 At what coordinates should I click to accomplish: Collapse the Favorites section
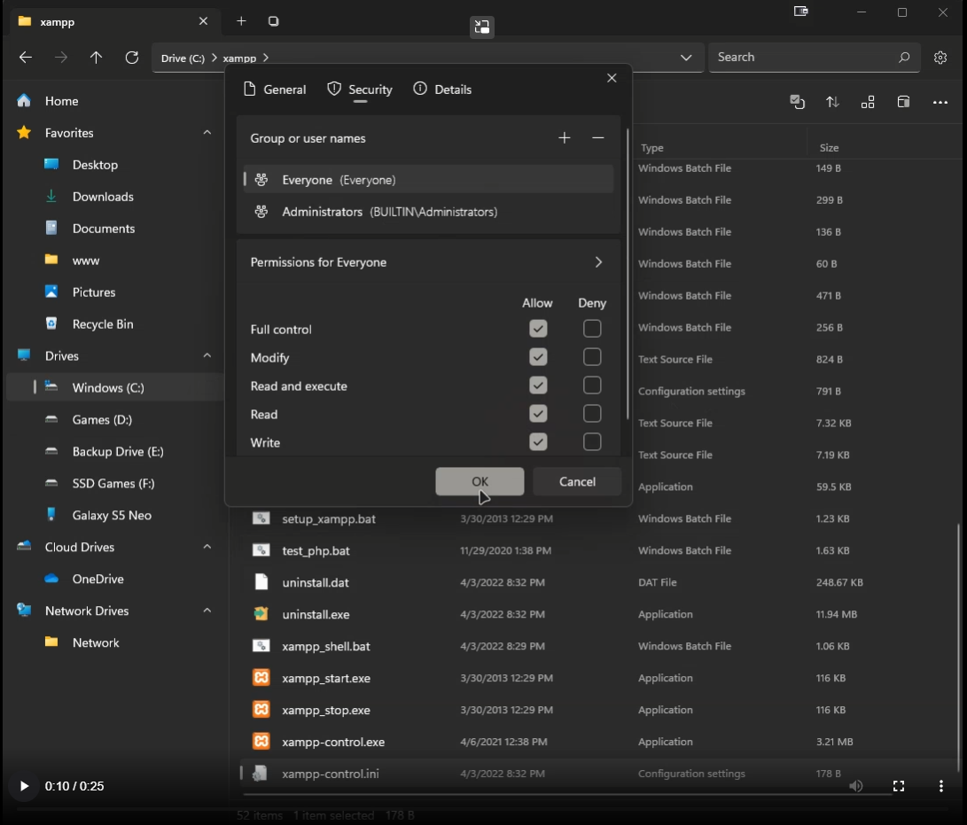click(x=207, y=133)
